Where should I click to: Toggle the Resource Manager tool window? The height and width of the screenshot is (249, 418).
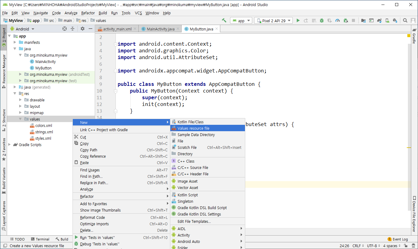pyautogui.click(x=4, y=71)
